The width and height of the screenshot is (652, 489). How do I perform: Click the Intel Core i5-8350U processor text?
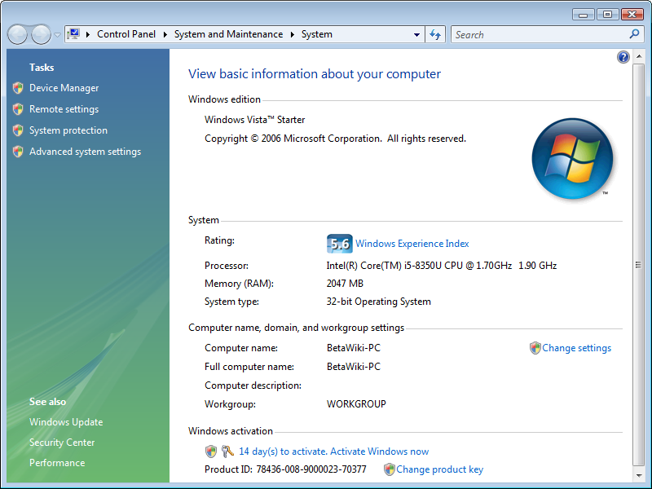point(441,266)
